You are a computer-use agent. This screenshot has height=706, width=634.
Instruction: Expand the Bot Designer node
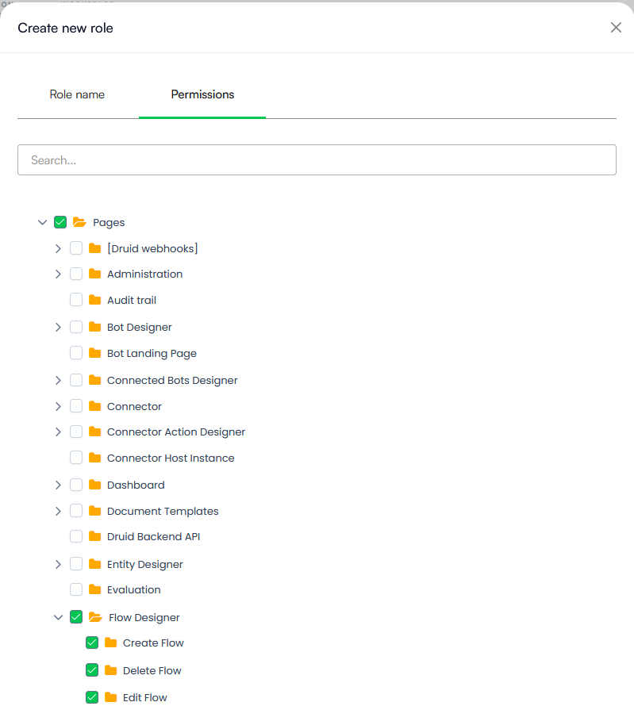pos(58,327)
